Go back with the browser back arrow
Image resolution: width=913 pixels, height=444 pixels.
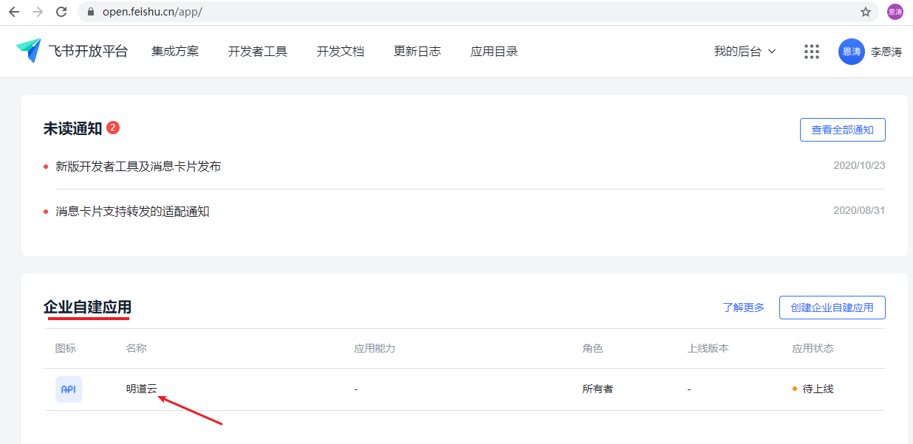[14, 12]
